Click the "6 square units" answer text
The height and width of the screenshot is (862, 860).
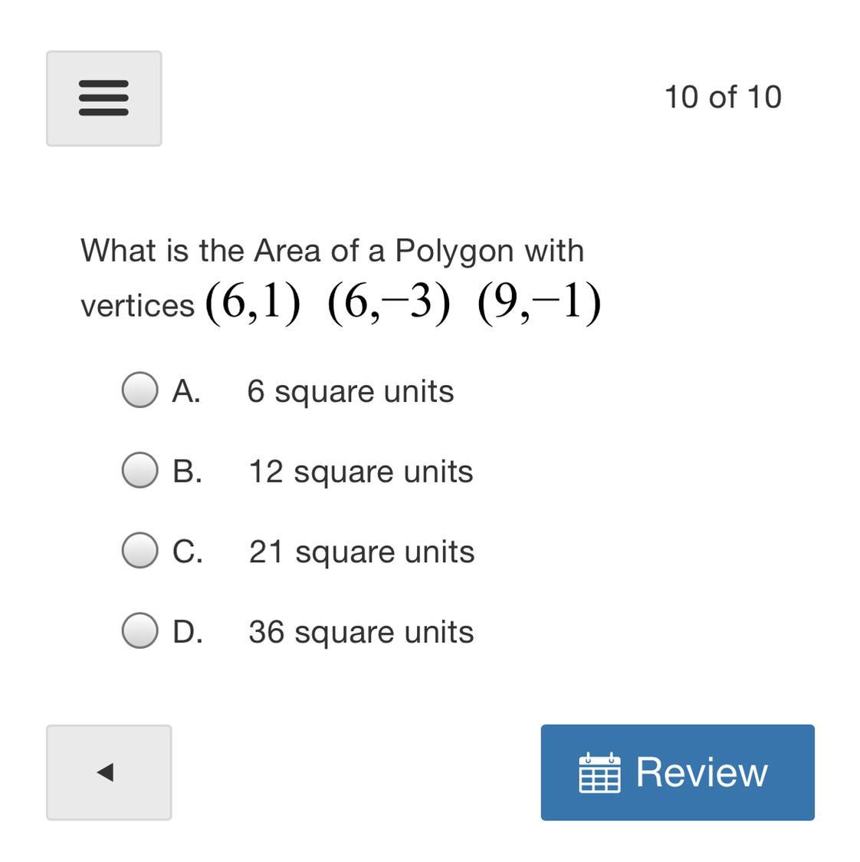(x=350, y=391)
